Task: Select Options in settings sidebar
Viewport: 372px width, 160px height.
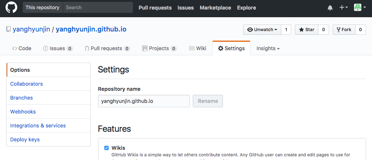Action: [x=48, y=70]
